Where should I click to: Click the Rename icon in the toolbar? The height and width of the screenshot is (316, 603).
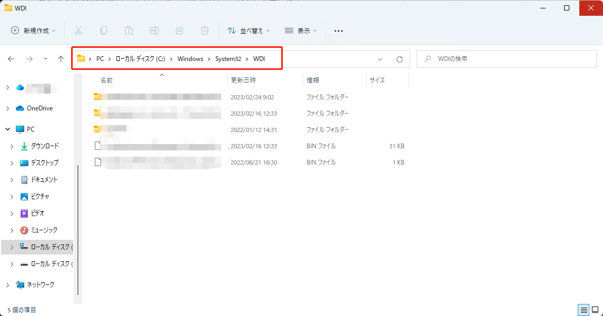click(x=154, y=30)
